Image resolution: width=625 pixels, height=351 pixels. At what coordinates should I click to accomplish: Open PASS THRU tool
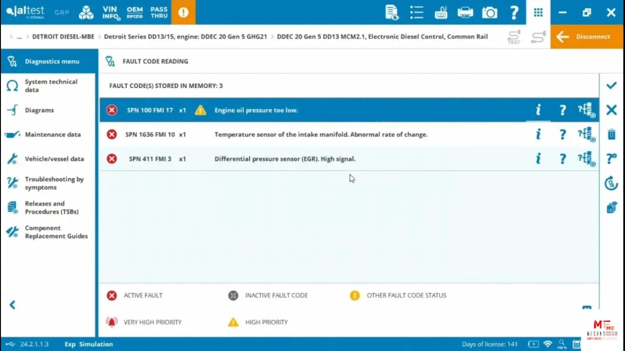tap(159, 12)
